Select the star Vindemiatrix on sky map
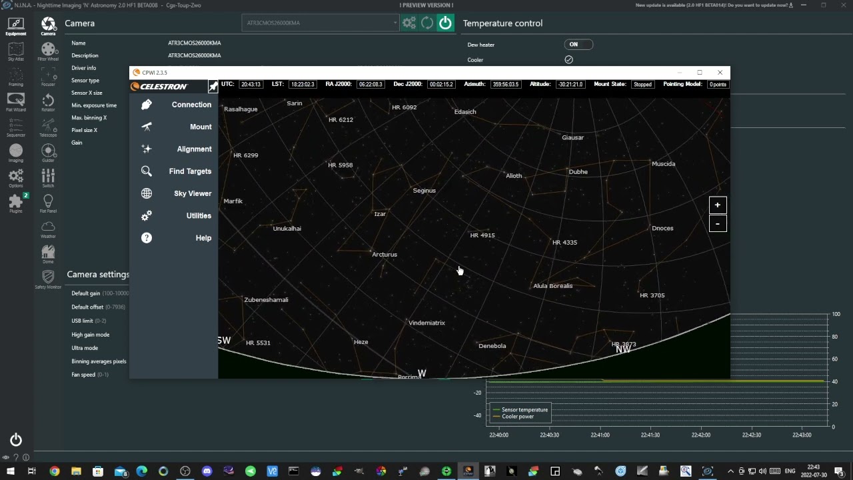The width and height of the screenshot is (853, 480). (x=426, y=323)
